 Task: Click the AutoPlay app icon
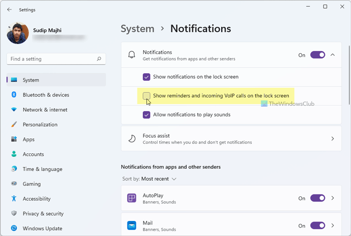[x=131, y=198]
